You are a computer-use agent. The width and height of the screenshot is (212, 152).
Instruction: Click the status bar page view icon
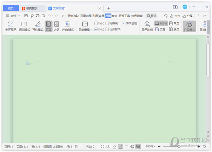tap(120, 146)
